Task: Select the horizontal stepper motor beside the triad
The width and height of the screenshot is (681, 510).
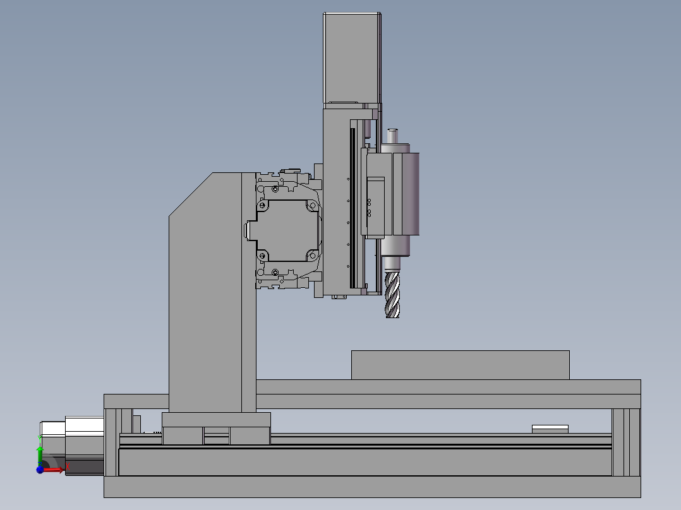Action: pos(73,445)
